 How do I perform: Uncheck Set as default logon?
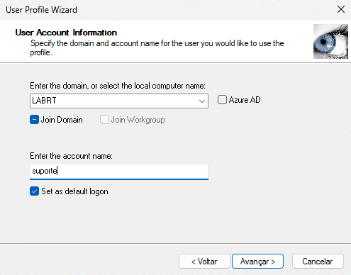[34, 191]
